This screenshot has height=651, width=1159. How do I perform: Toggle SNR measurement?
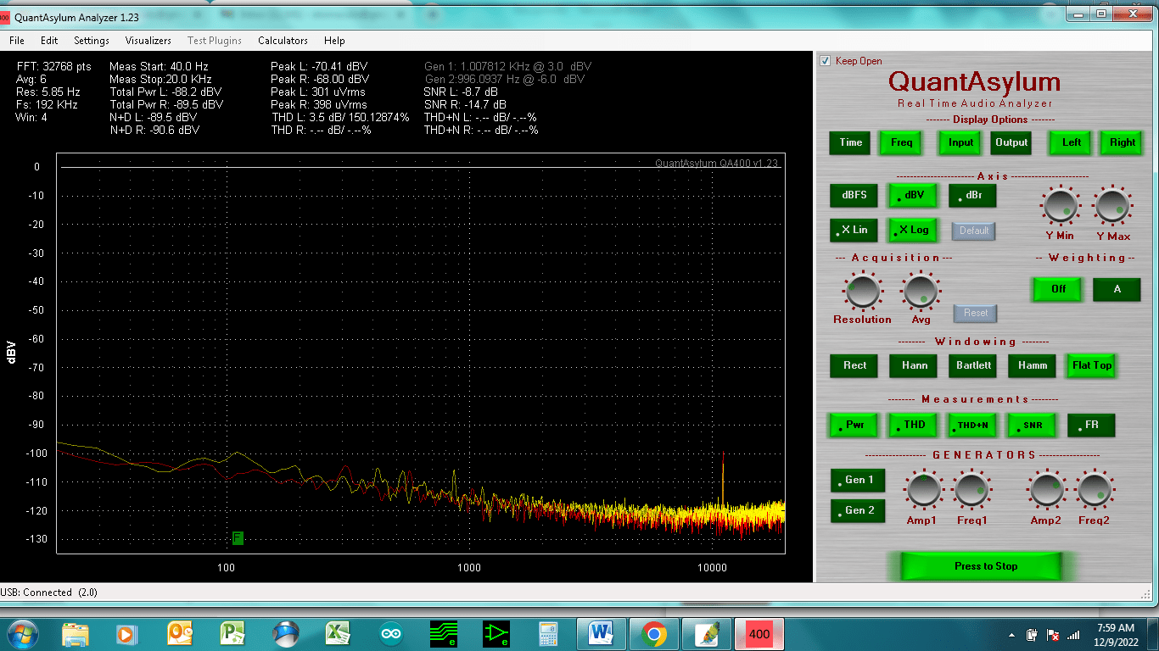click(1032, 425)
